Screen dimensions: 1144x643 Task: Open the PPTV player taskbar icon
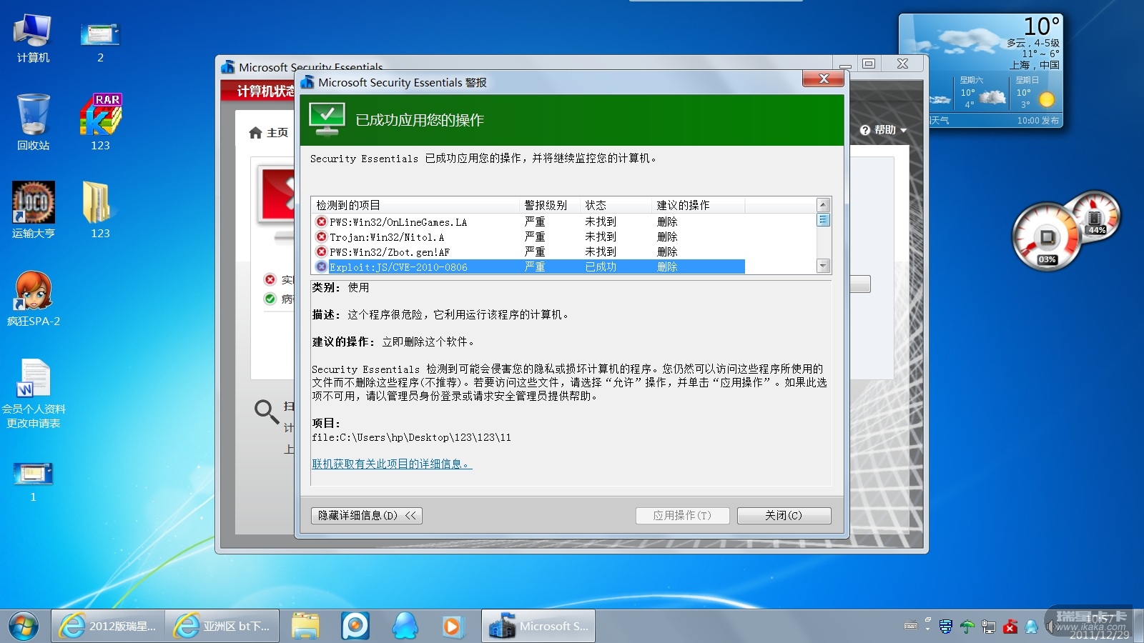pos(355,627)
